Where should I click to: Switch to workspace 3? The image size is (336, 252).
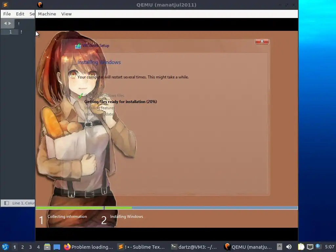click(x=31, y=247)
